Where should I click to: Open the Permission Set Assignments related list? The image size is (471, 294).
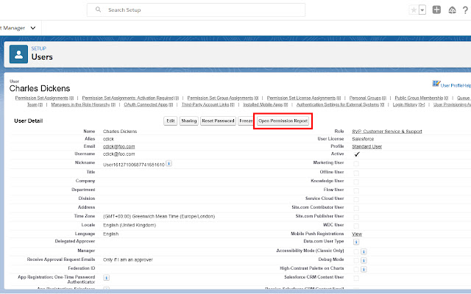[x=41, y=97]
